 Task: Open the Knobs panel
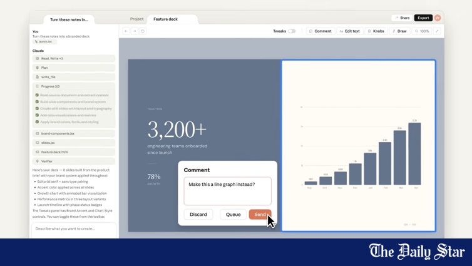pos(376,31)
